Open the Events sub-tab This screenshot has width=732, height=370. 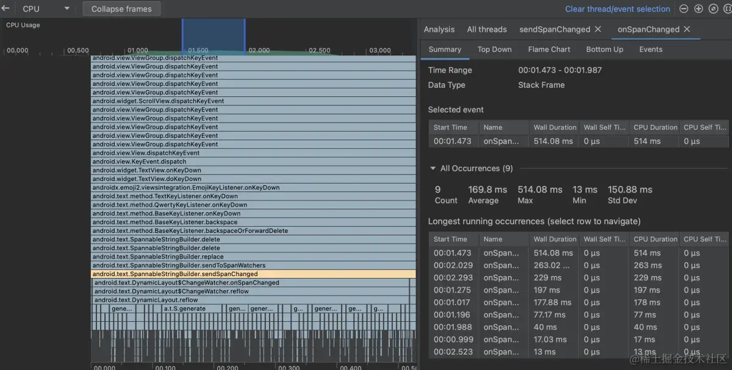coord(651,49)
